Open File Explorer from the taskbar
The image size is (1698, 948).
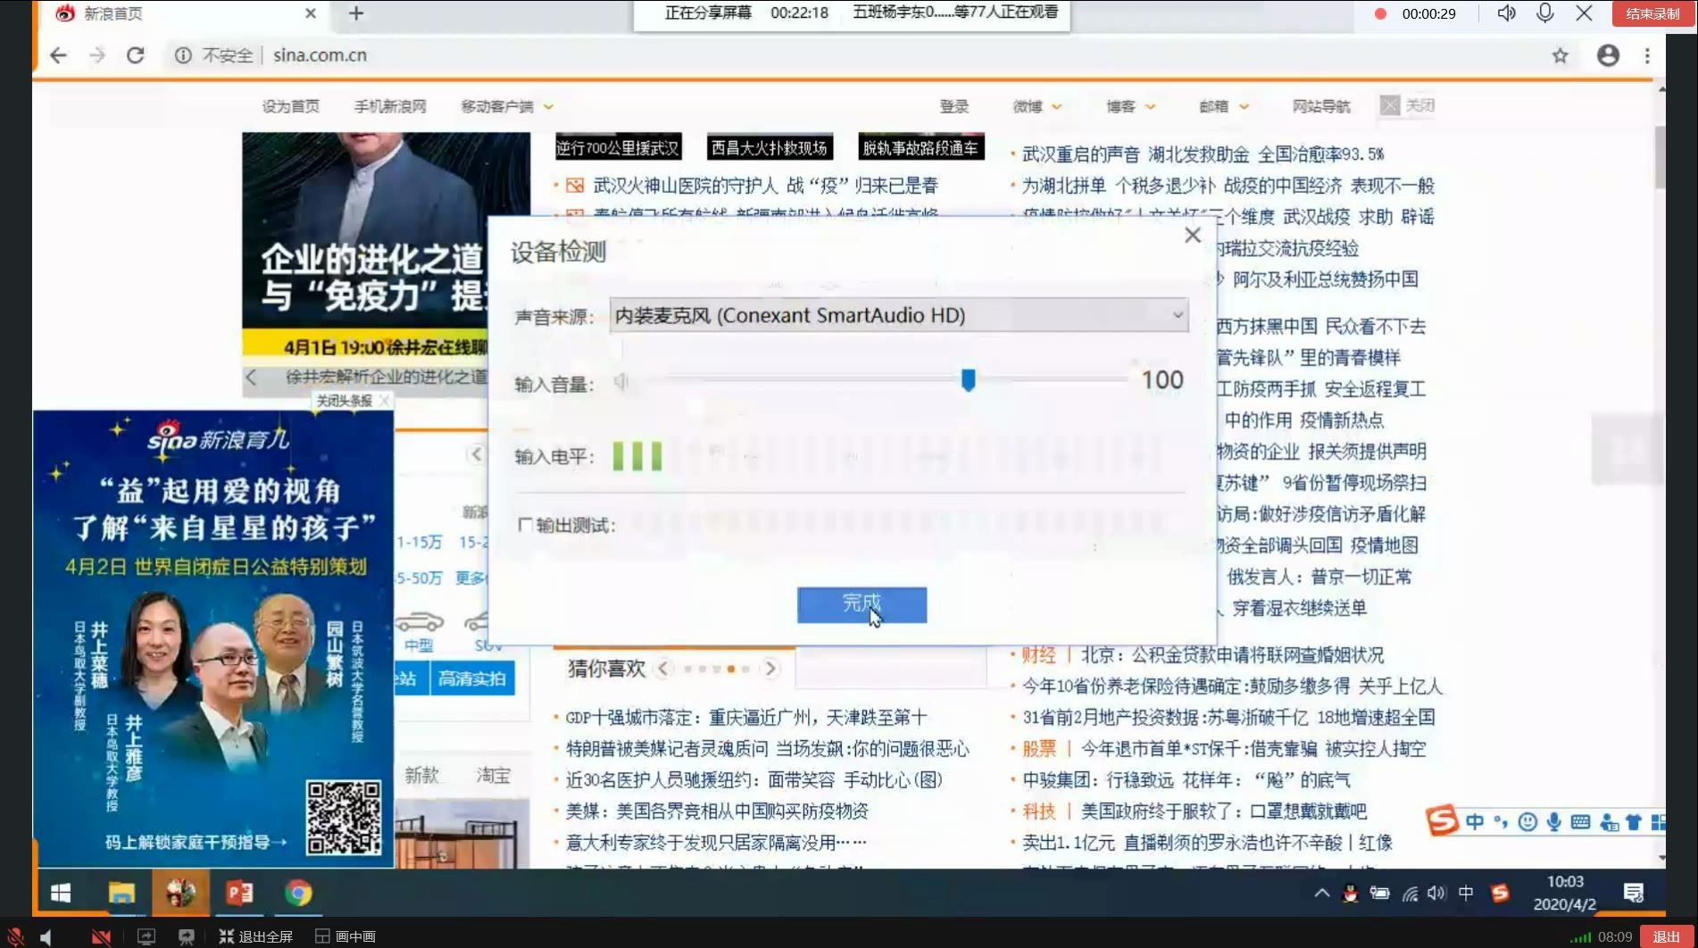coord(121,893)
